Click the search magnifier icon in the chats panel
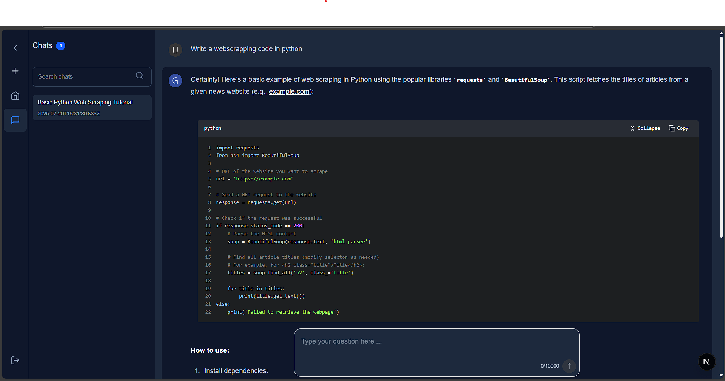 [x=139, y=76]
